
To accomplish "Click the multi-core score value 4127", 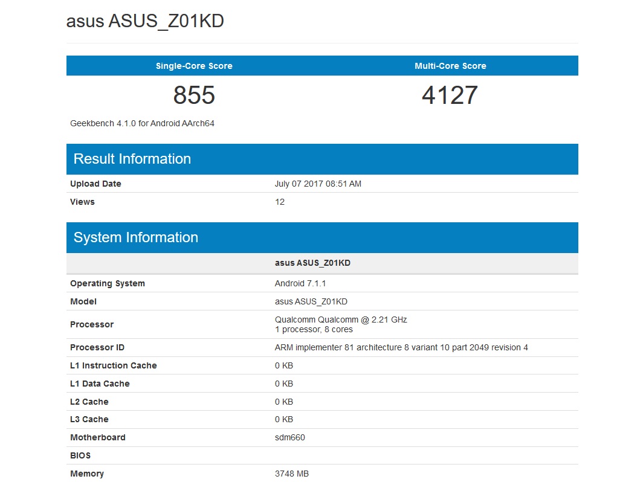I will tap(450, 95).
